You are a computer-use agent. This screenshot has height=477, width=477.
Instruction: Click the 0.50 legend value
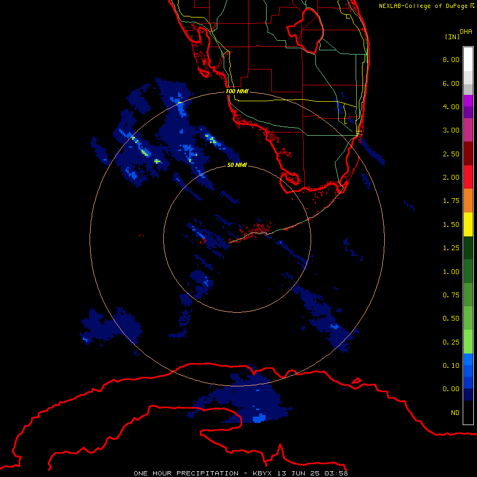click(451, 319)
